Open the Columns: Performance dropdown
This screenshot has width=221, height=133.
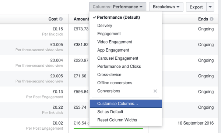pos(117,7)
